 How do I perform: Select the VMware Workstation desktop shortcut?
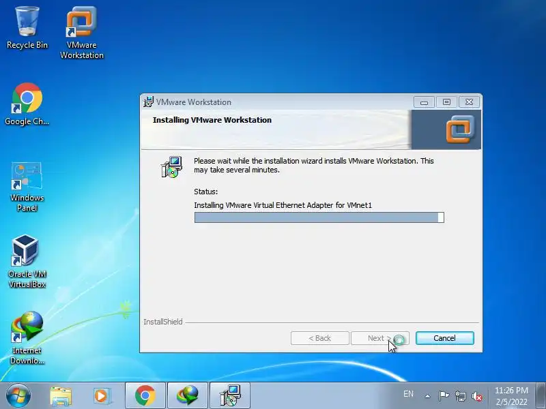pyautogui.click(x=82, y=32)
